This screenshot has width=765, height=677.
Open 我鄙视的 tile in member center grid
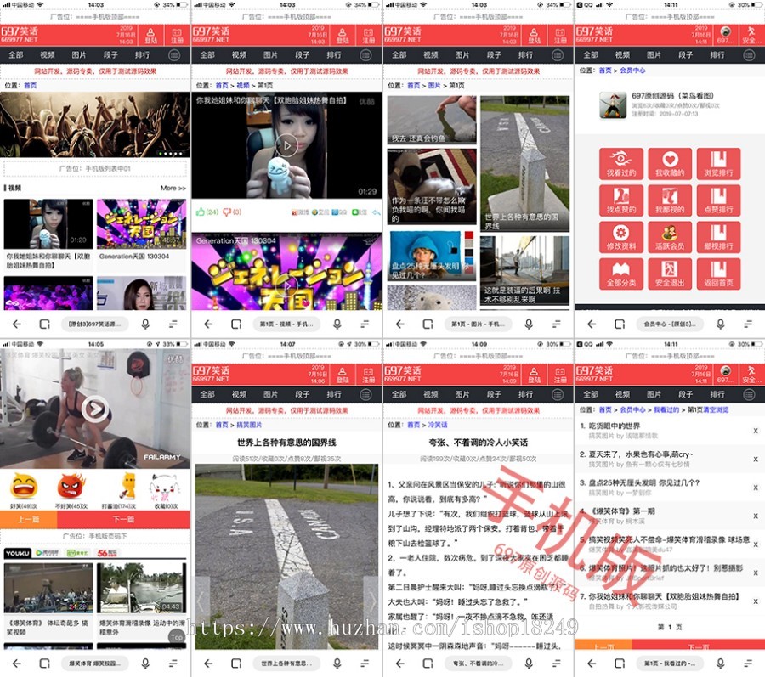(x=670, y=200)
